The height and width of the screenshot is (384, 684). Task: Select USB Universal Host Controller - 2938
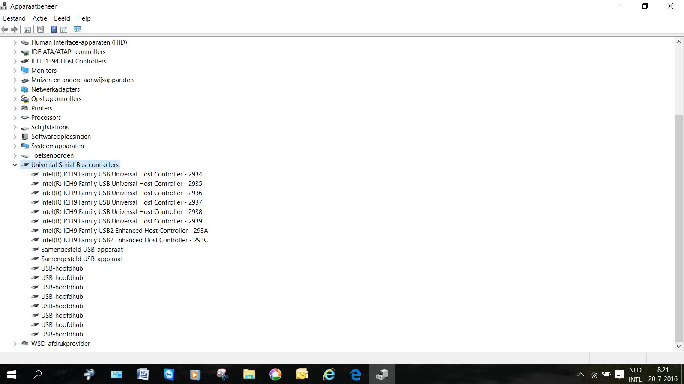click(122, 212)
